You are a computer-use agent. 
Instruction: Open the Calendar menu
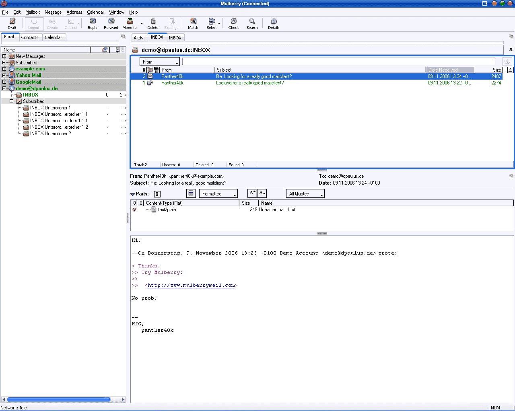(x=95, y=12)
